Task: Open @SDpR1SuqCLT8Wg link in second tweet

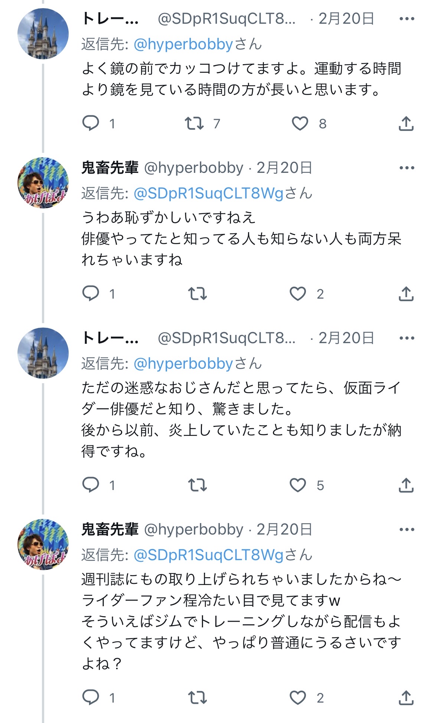Action: (x=208, y=193)
